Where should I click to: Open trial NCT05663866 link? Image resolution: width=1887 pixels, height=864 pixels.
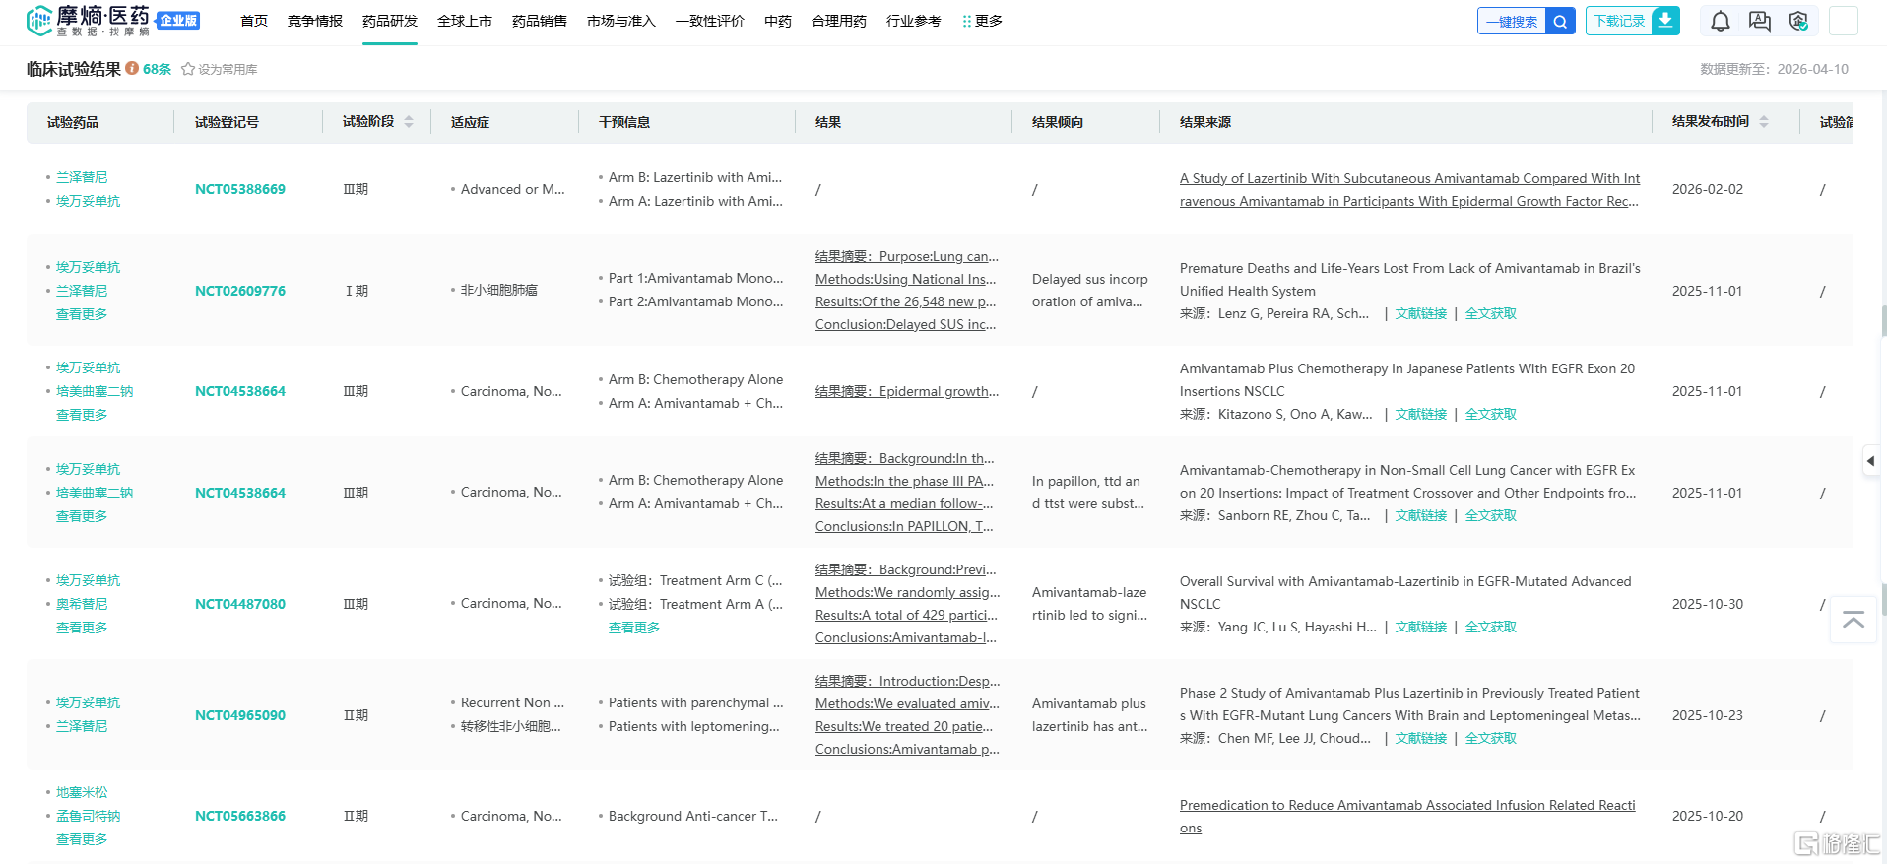[x=240, y=816]
